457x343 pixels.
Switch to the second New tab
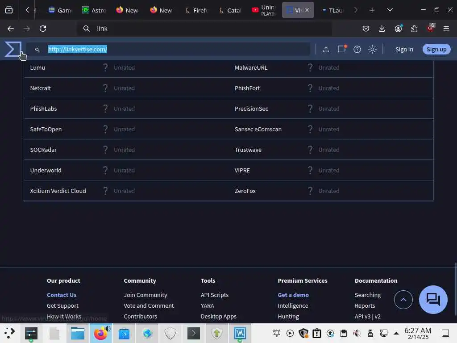click(161, 10)
